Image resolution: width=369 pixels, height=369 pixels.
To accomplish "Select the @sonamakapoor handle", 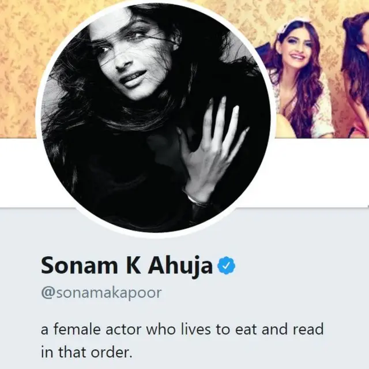I will [101, 292].
